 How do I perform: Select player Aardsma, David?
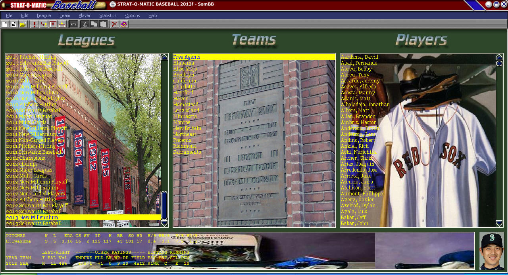360,57
